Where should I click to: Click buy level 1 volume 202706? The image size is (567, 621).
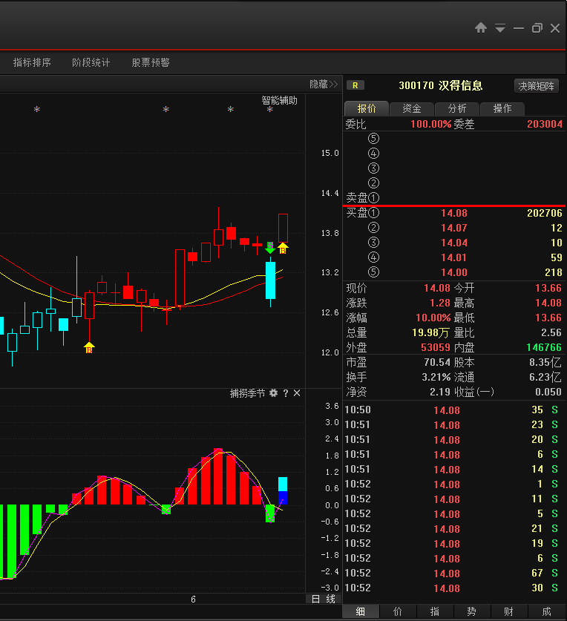[x=545, y=213]
